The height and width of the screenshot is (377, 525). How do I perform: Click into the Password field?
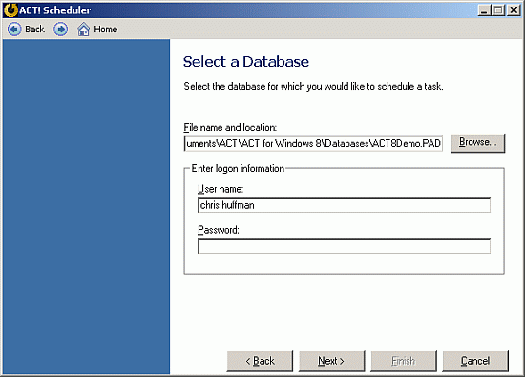pos(345,246)
